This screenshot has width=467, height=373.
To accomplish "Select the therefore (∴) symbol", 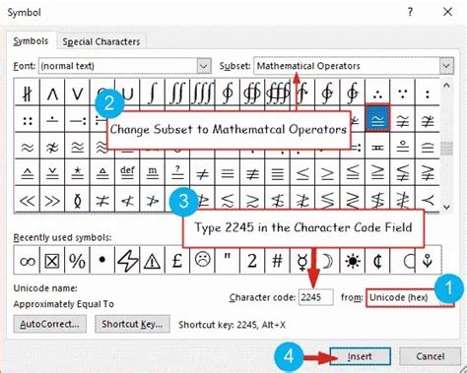I will [x=377, y=93].
